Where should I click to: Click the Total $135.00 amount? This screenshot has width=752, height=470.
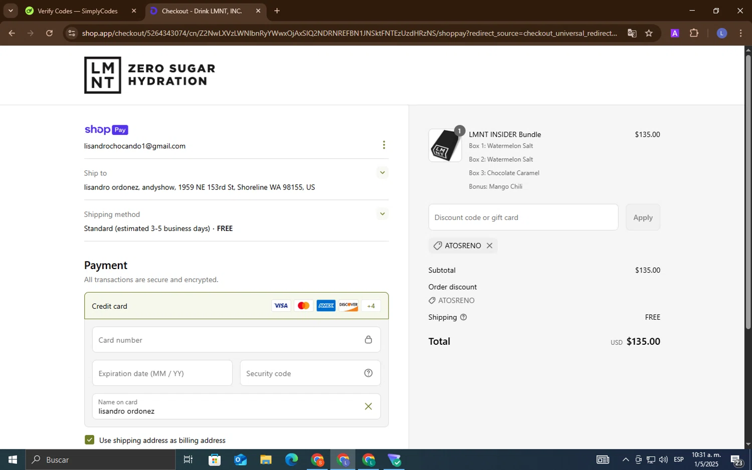click(643, 341)
